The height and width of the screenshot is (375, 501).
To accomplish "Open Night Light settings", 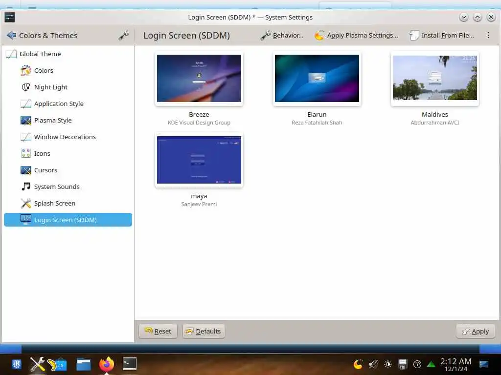I will (x=68, y=87).
